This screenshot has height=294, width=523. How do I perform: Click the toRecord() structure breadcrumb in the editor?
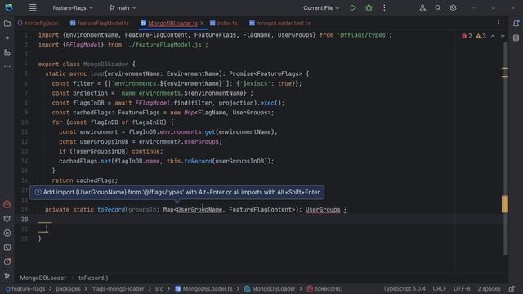[93, 278]
